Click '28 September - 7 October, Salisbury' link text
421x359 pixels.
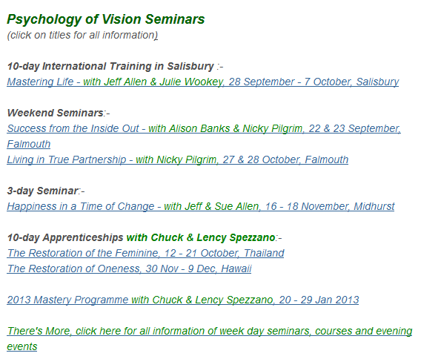coord(314,82)
